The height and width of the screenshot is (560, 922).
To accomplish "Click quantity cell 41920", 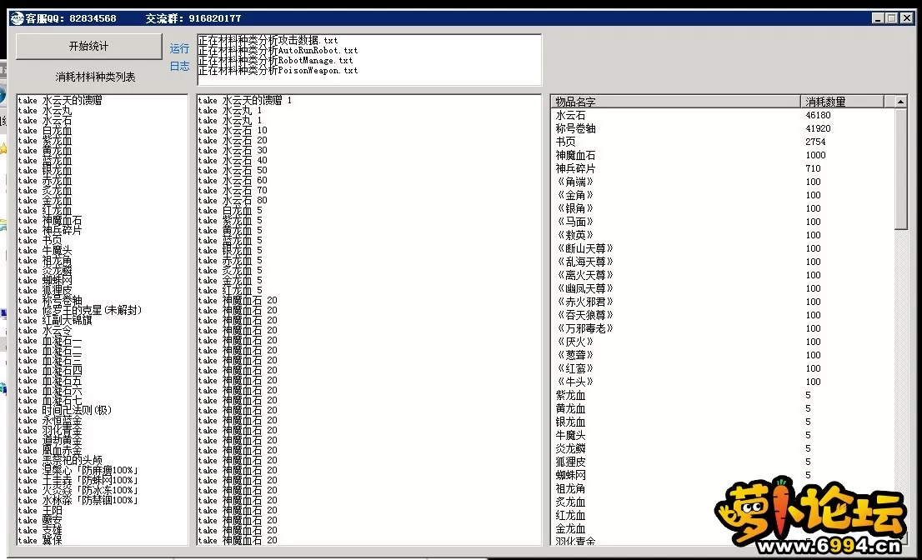I will [818, 128].
